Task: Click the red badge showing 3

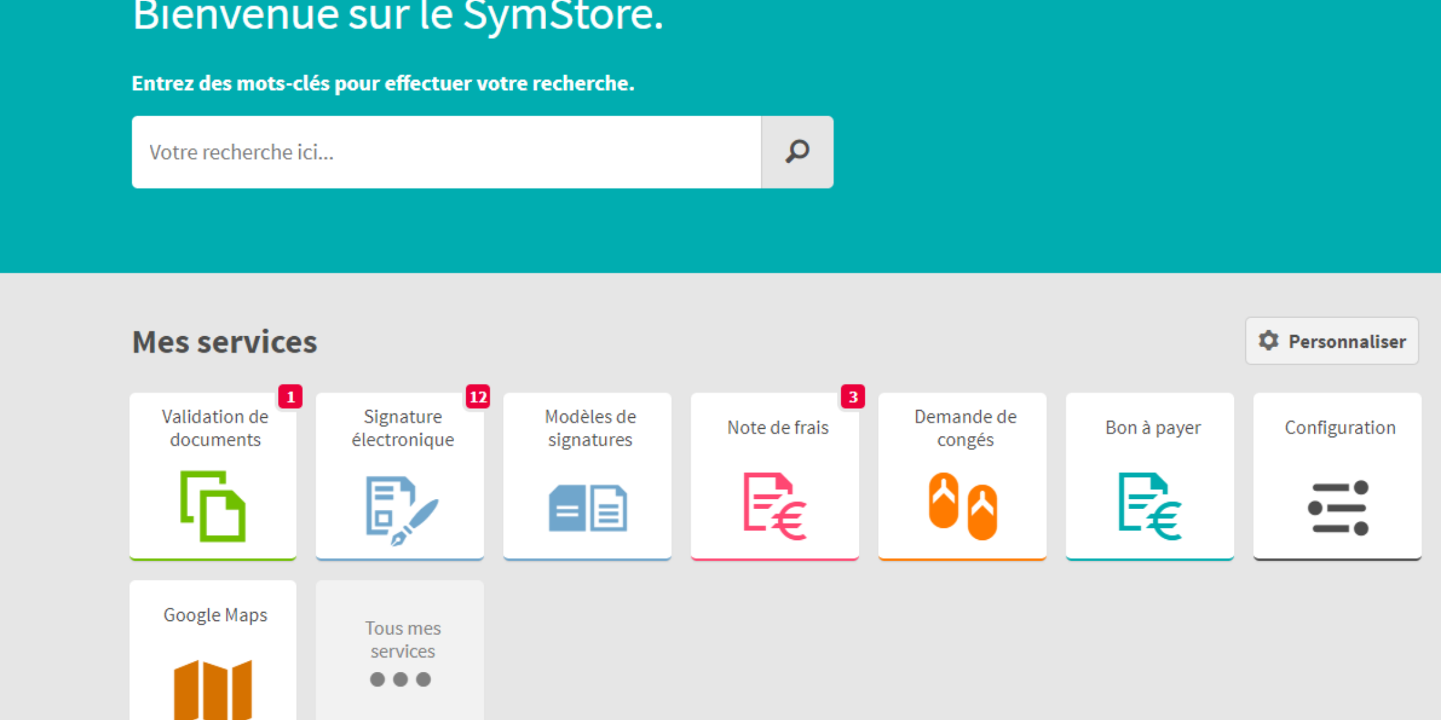Action: [x=853, y=397]
